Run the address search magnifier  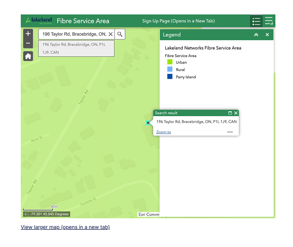click(120, 34)
